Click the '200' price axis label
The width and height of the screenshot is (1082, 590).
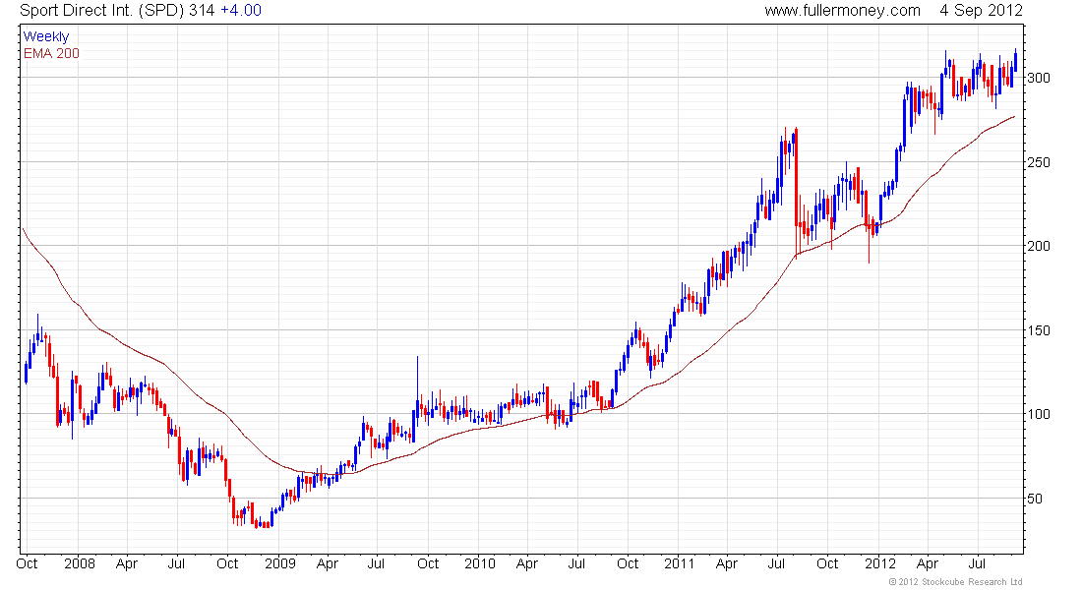tap(1039, 247)
